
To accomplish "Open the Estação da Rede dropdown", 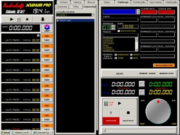I will click(x=93, y=15).
